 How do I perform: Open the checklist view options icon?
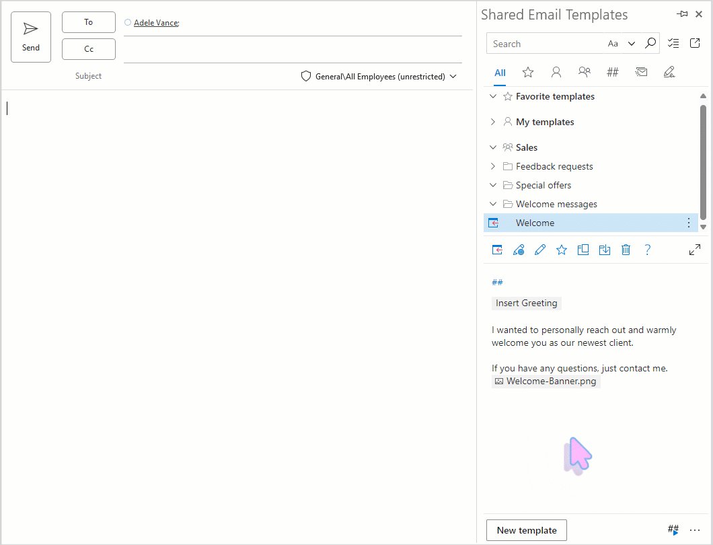click(x=673, y=43)
